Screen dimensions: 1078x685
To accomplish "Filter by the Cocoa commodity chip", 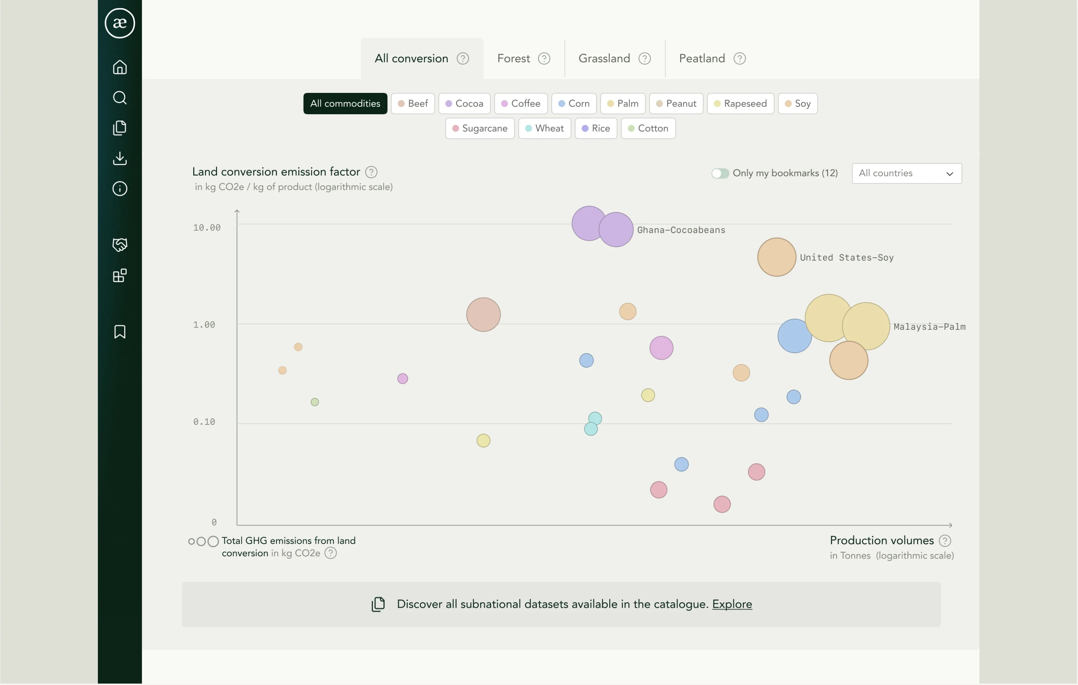I will point(464,104).
